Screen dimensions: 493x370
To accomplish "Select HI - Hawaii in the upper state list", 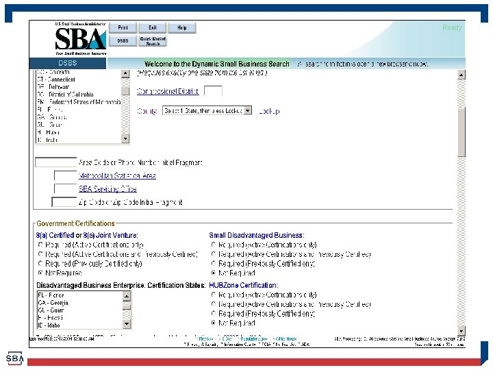I will point(79,132).
